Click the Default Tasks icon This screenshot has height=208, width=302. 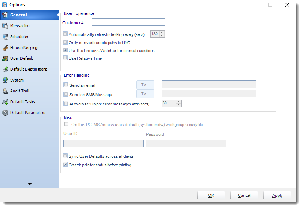point(5,102)
